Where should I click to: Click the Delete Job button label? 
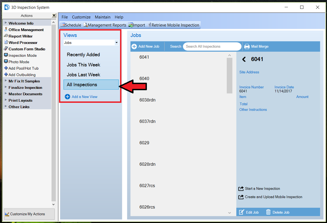(281, 212)
